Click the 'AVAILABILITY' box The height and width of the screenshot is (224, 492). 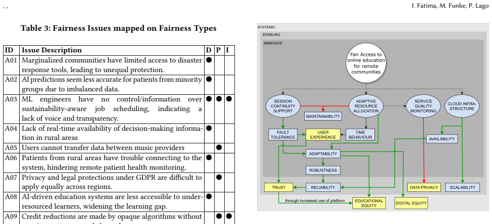click(442, 139)
